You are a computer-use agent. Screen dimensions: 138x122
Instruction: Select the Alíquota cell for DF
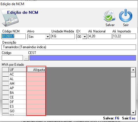[x=36, y=102]
